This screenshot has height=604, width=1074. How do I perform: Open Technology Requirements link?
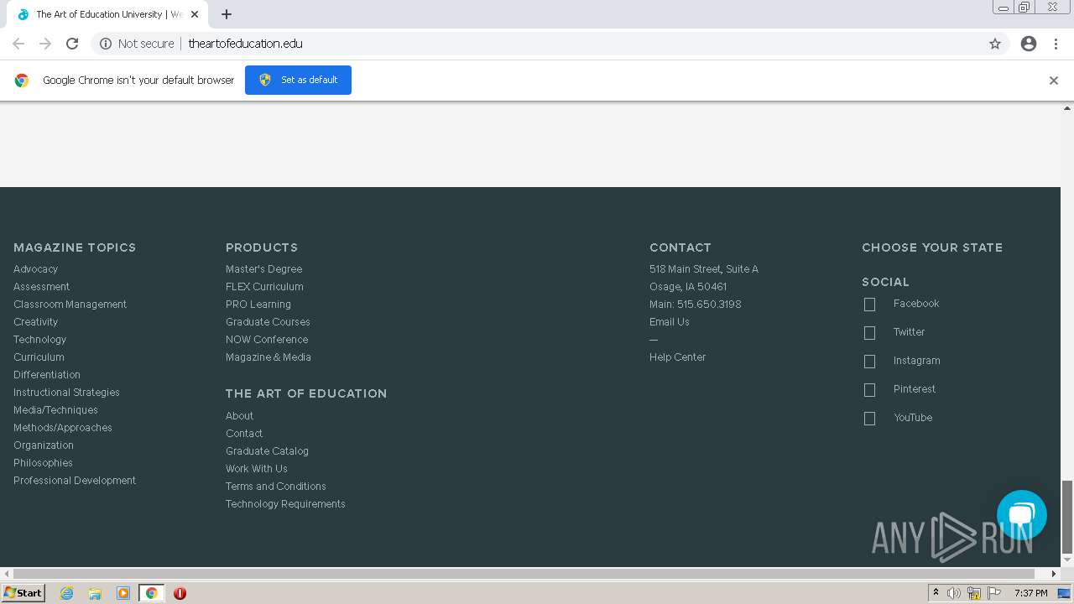[285, 504]
